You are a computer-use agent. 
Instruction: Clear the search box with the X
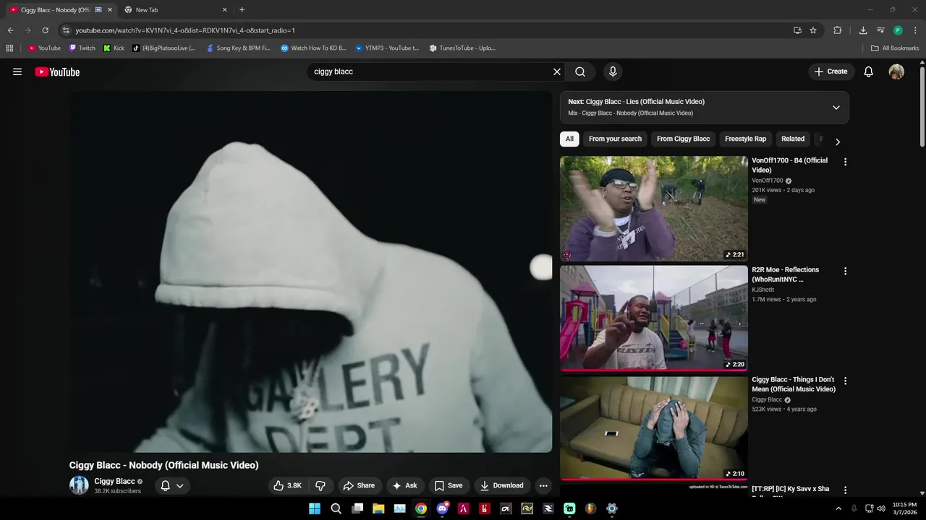click(557, 71)
